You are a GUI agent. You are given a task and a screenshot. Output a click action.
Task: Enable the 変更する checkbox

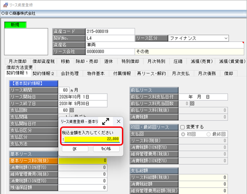(182, 127)
